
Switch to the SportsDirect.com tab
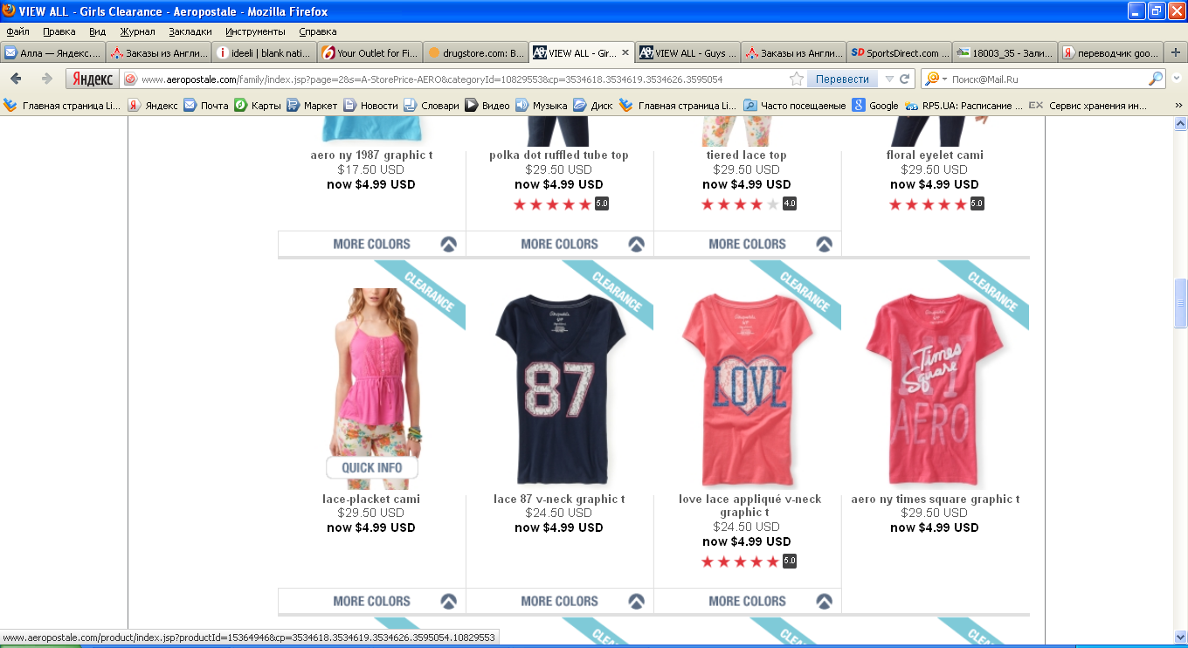pos(899,52)
